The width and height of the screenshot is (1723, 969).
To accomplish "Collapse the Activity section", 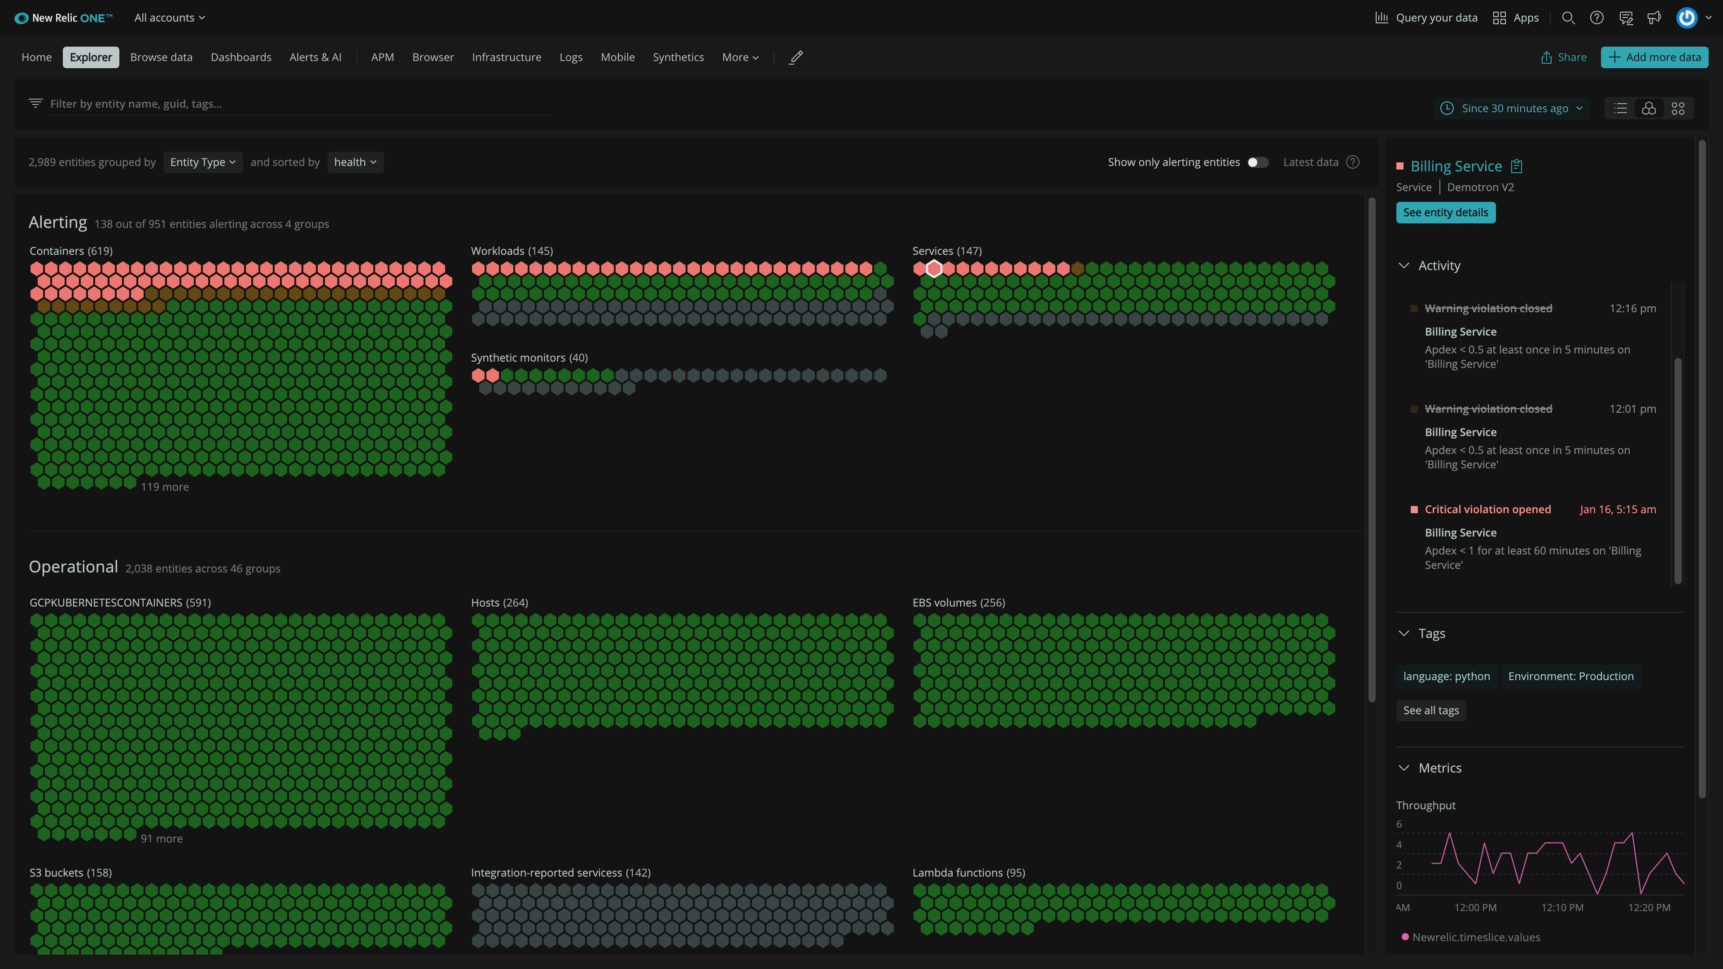I will pyautogui.click(x=1403, y=266).
